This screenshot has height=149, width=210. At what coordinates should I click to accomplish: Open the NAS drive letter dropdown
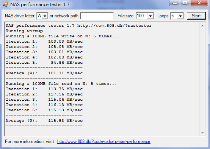click(x=45, y=16)
